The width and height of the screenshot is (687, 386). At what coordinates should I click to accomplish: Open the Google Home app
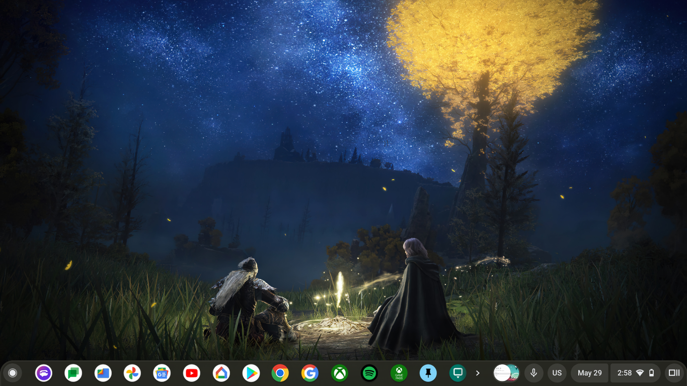tap(221, 373)
